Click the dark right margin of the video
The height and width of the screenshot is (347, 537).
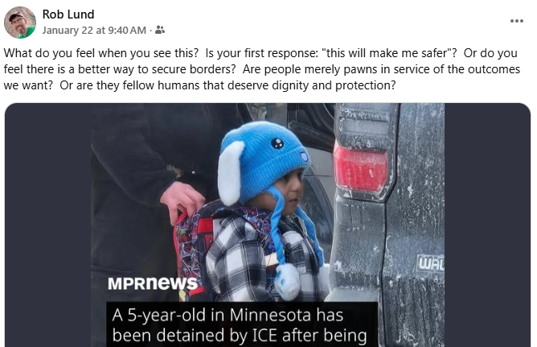(487, 225)
